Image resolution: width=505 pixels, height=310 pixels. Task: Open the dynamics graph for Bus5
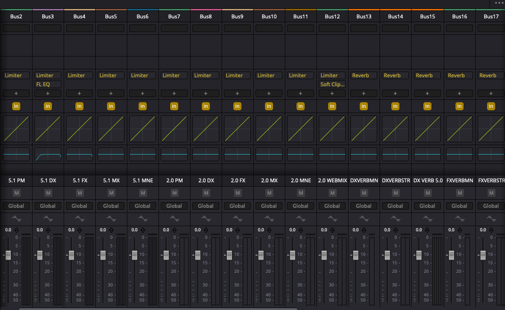(111, 129)
